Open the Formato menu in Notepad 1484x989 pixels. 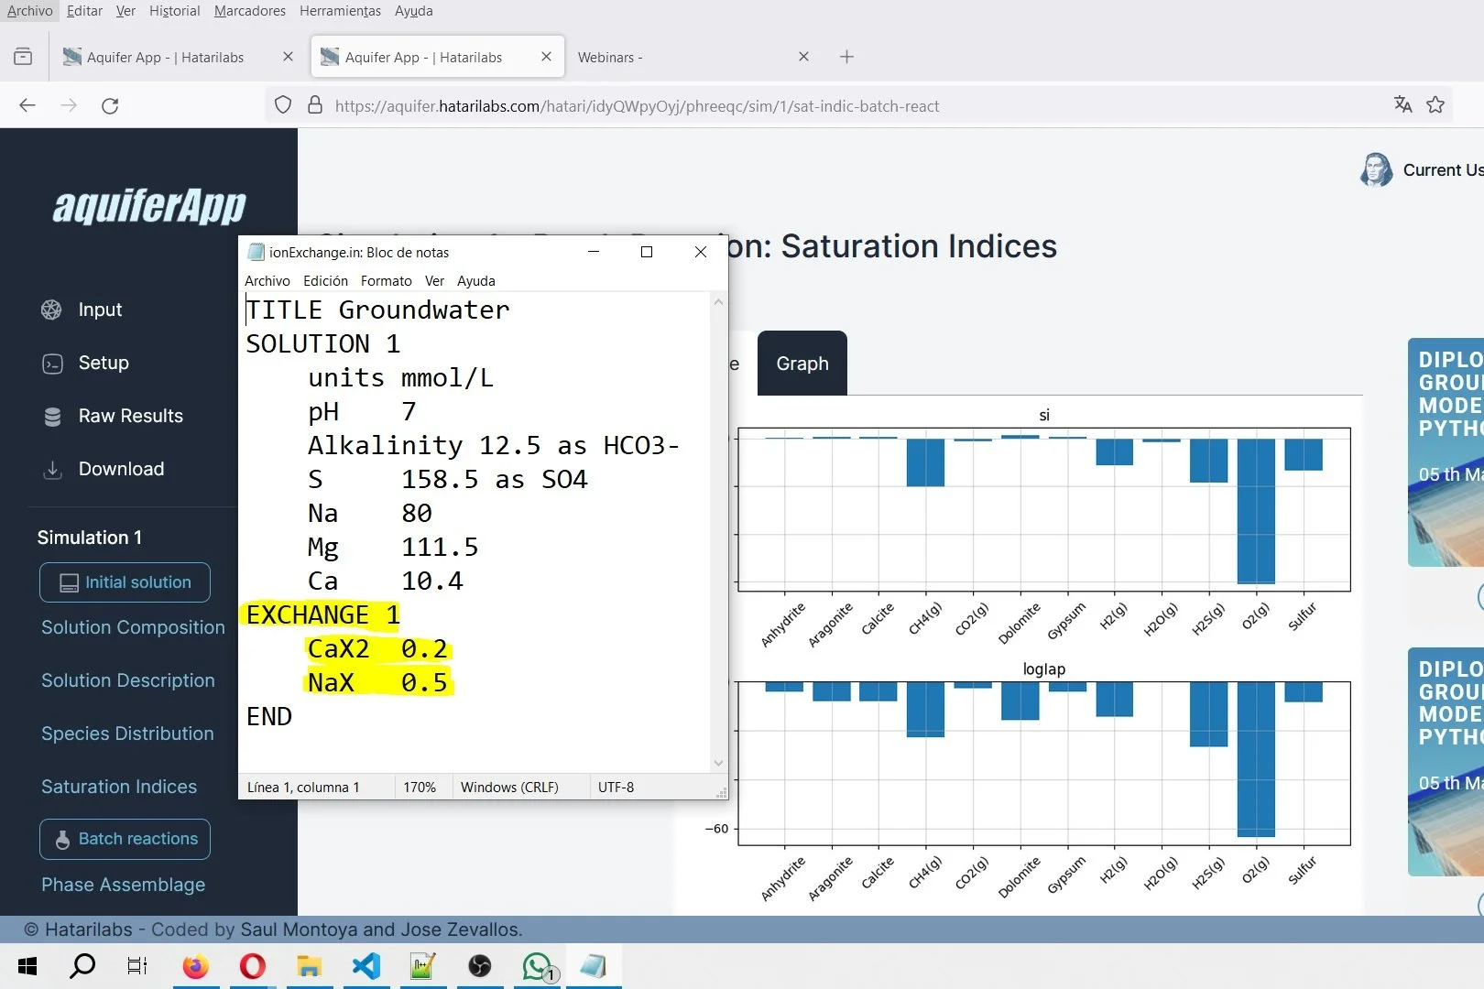[x=386, y=281]
